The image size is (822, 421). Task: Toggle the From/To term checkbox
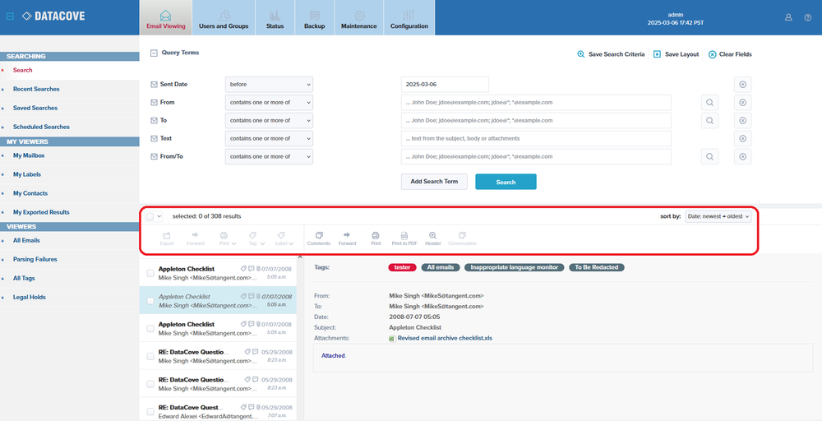(155, 156)
